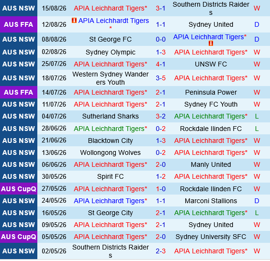
Task: Open UNSW FC team link
Action: (x=211, y=64)
